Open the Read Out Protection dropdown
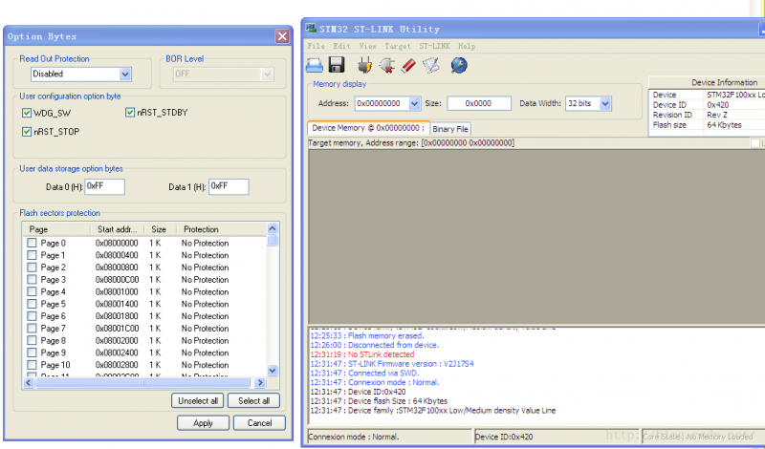This screenshot has width=765, height=449. click(125, 75)
